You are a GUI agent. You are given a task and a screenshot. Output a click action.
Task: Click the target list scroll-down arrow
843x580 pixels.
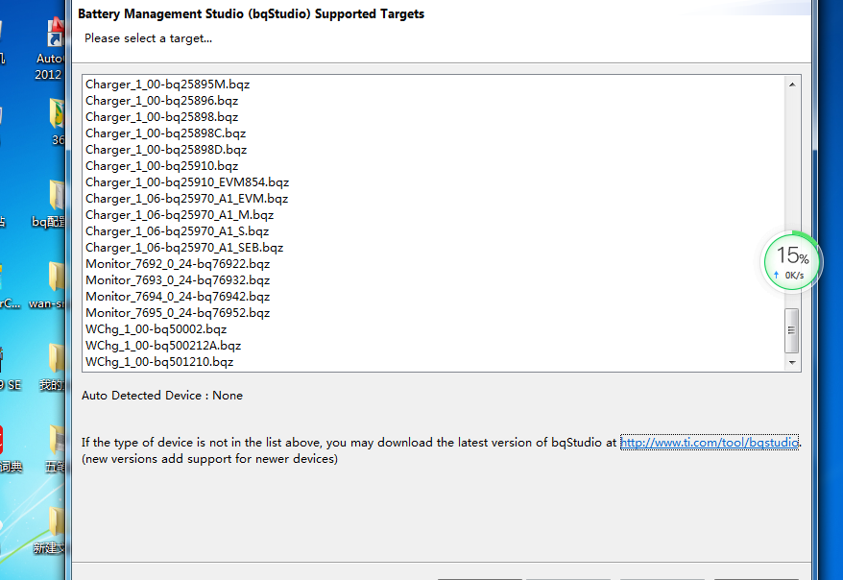point(792,362)
